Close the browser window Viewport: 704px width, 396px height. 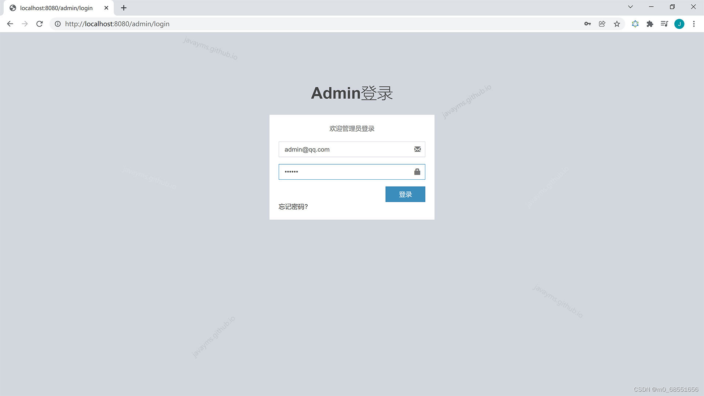click(x=693, y=7)
